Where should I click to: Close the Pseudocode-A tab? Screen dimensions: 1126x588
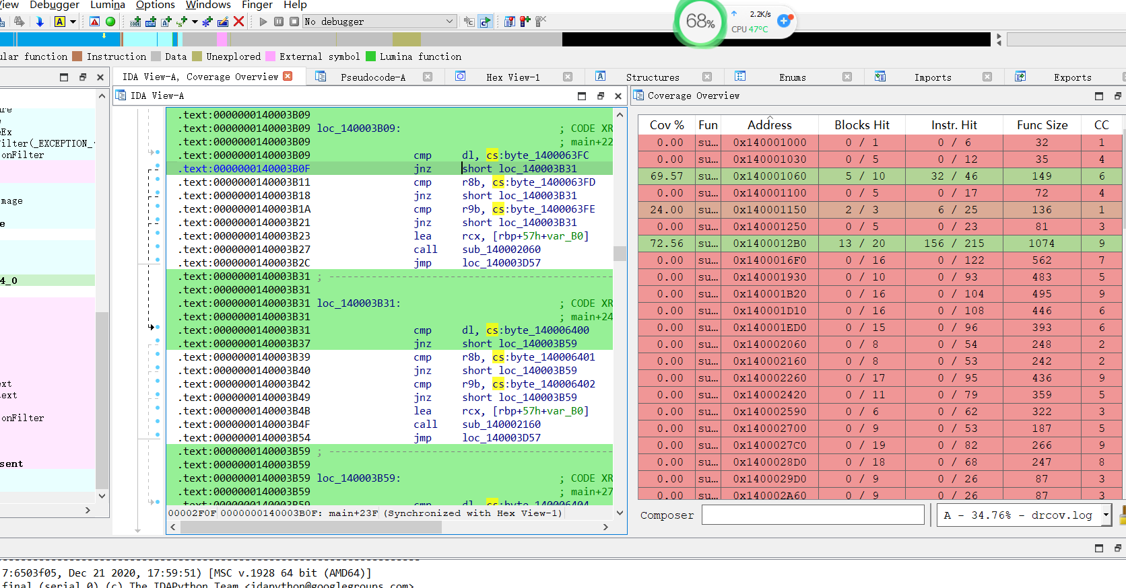[428, 77]
